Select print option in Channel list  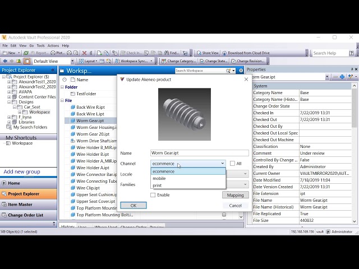pyautogui.click(x=188, y=185)
